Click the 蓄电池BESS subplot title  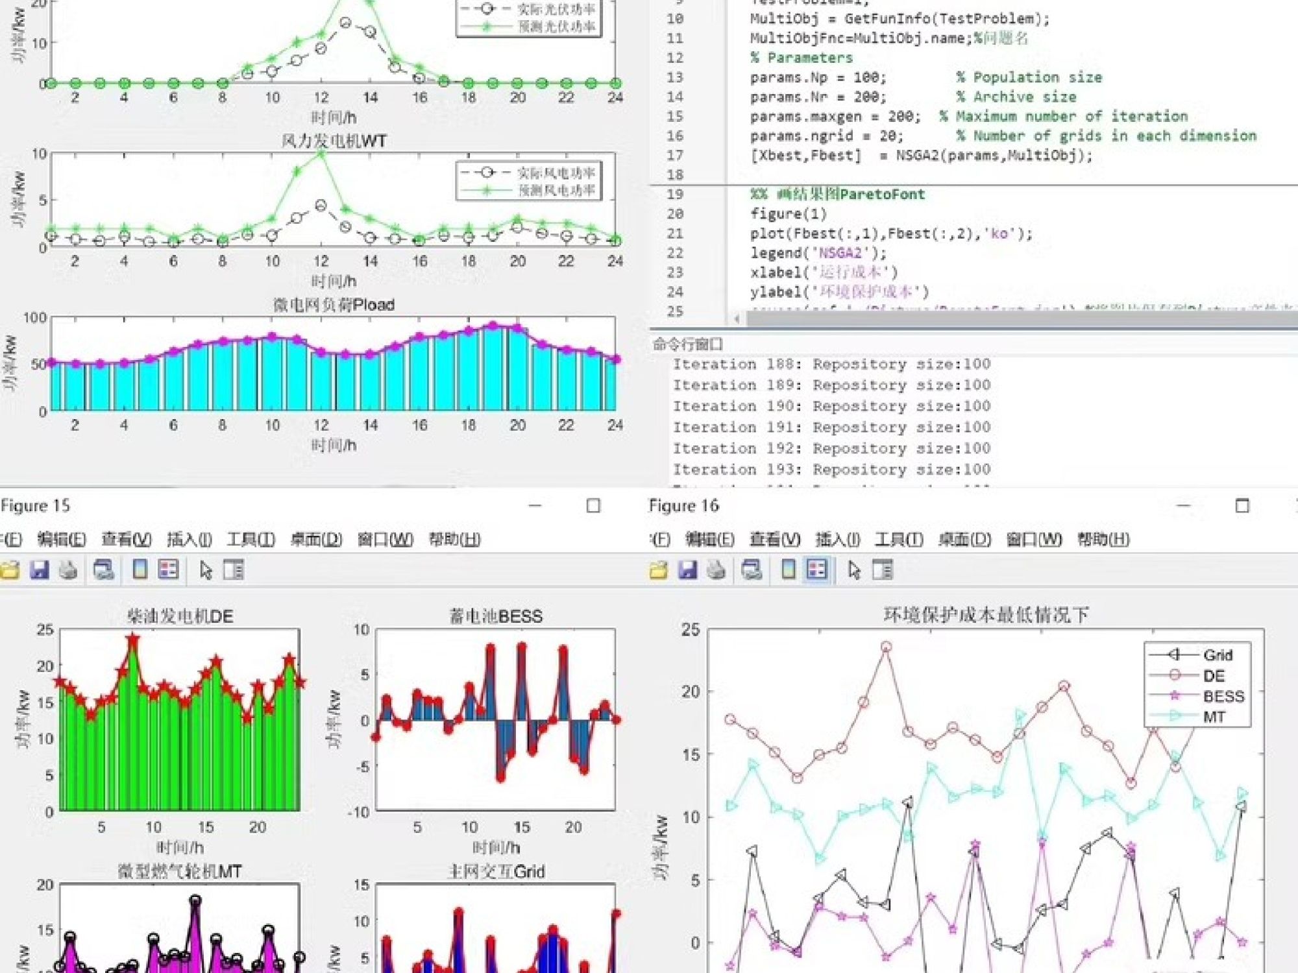point(496,616)
